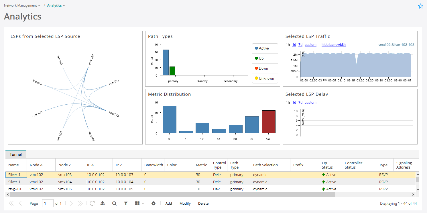Apply a filter to the tunnel list
The width and height of the screenshot is (427, 213).
point(126,203)
